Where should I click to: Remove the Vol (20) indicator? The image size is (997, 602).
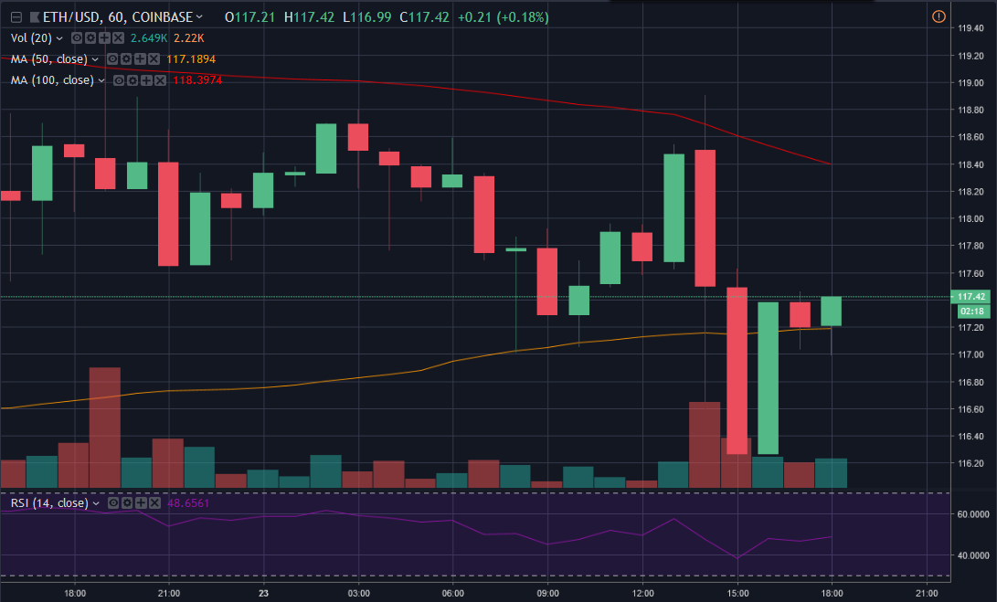(118, 38)
